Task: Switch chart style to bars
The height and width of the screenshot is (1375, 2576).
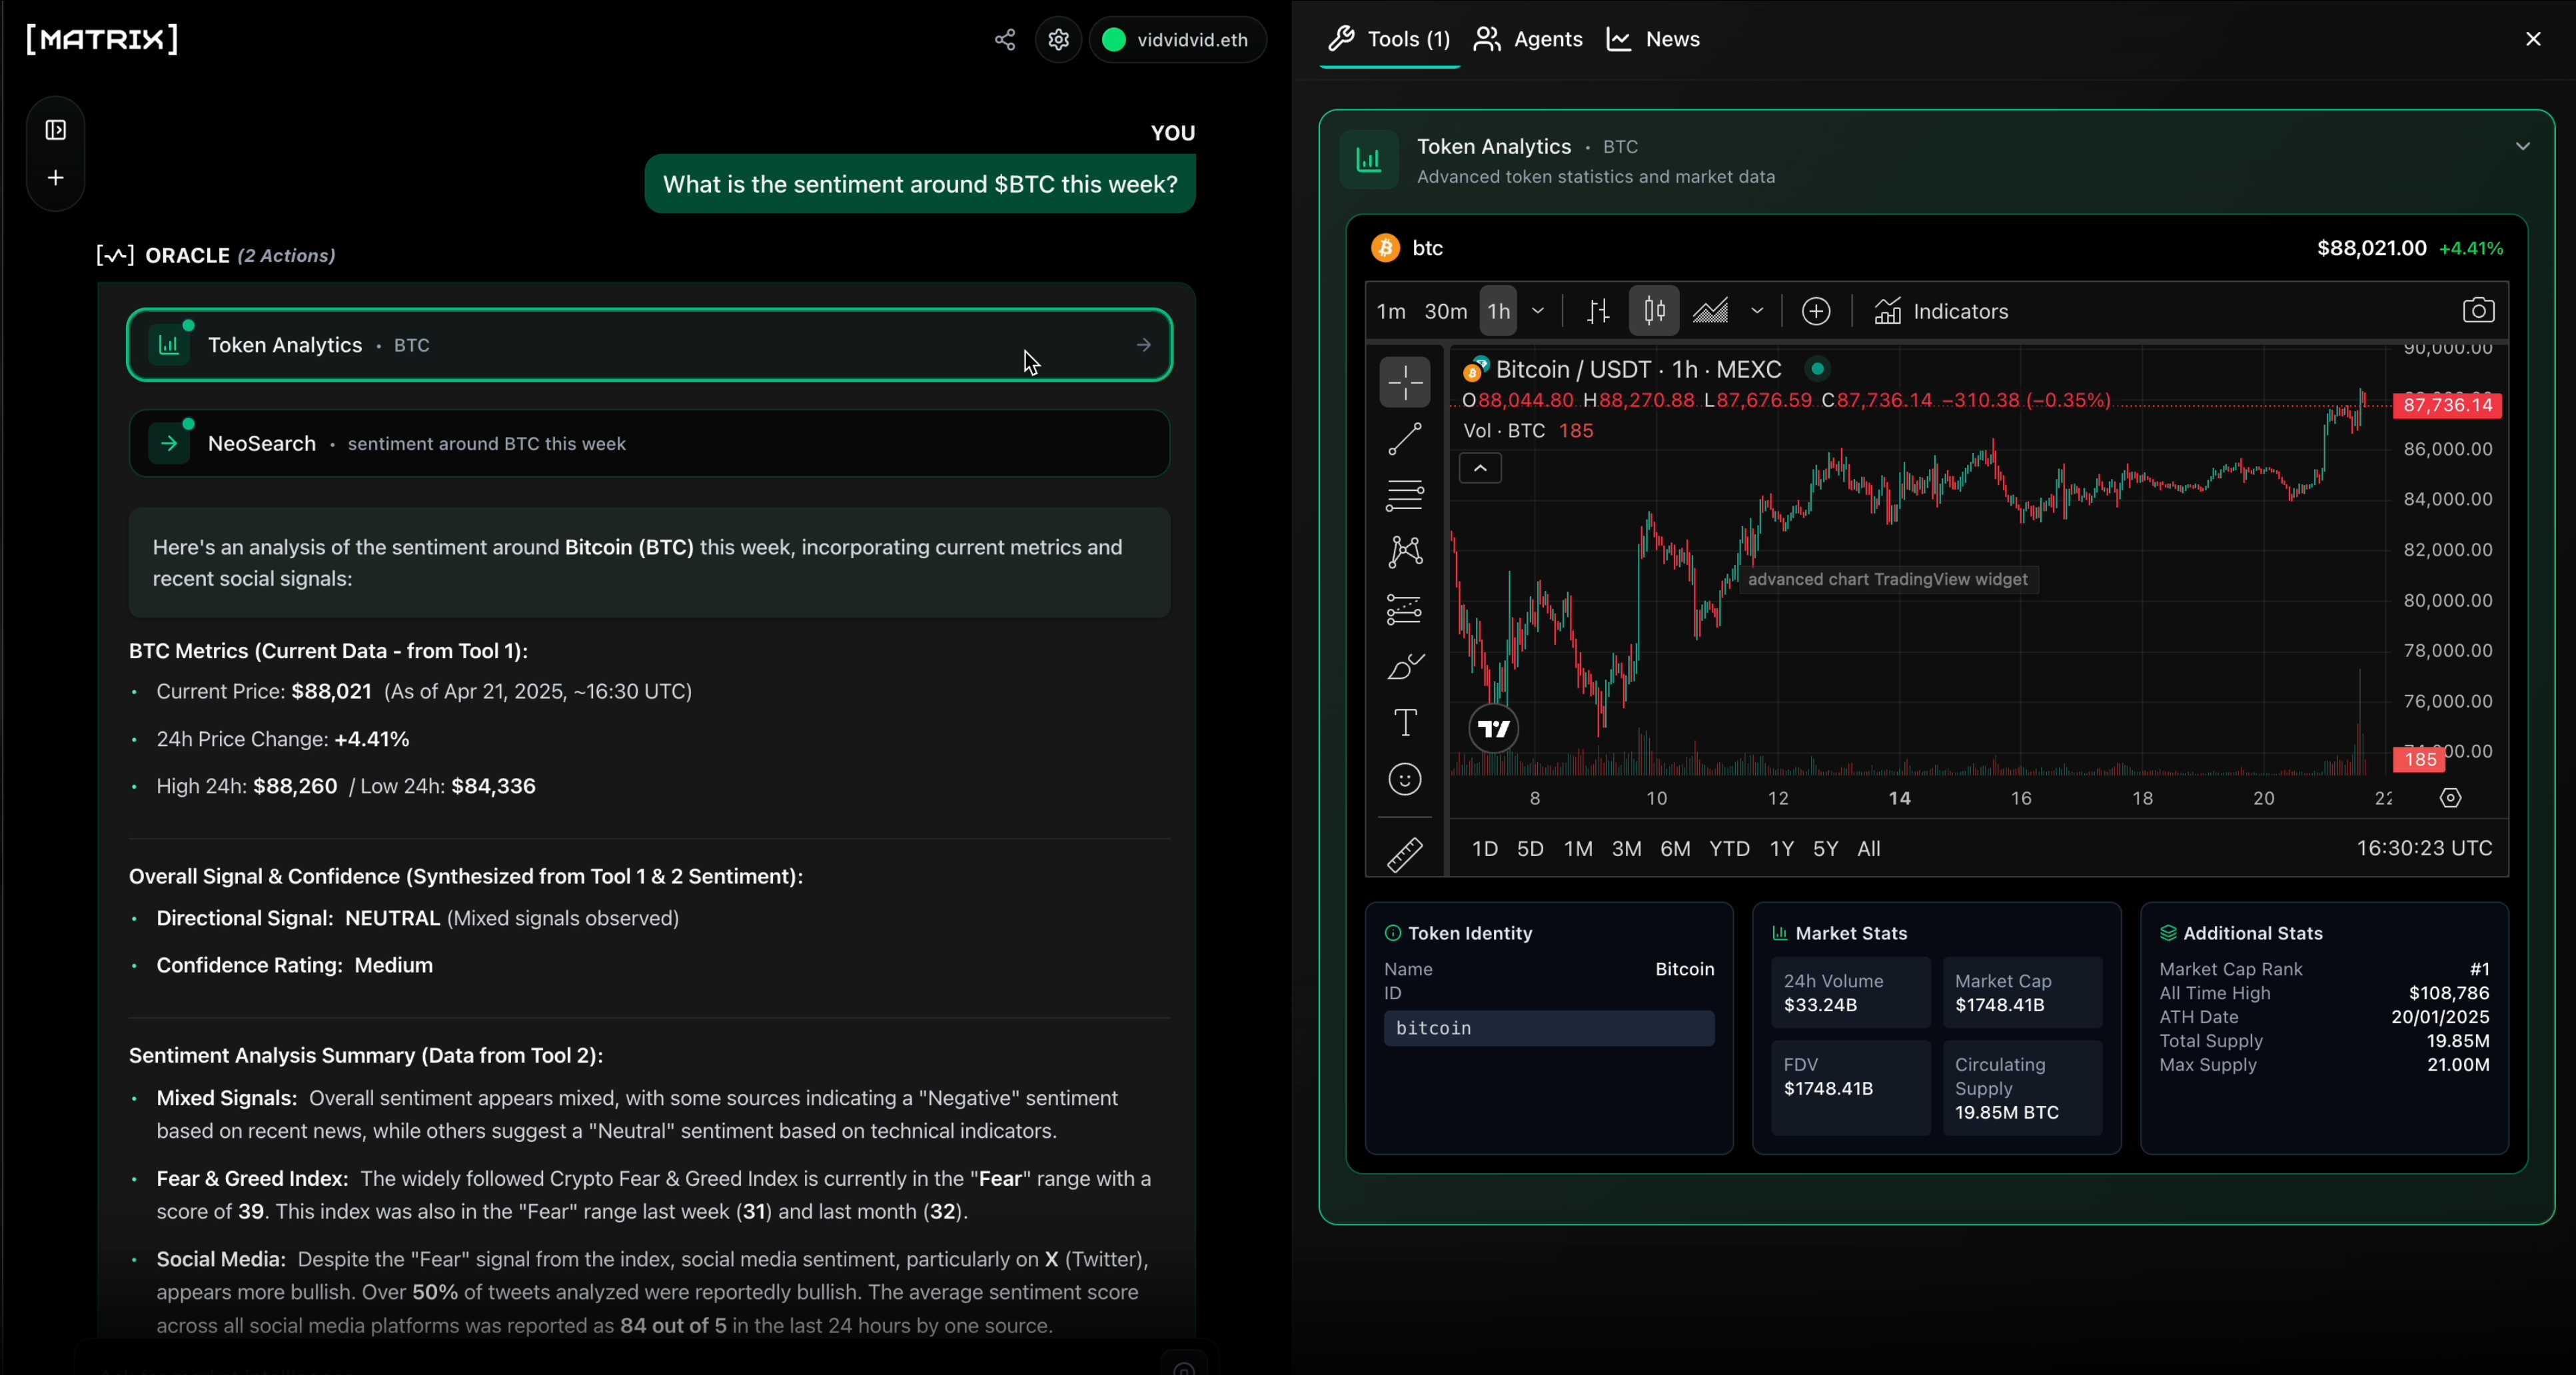Action: point(1598,311)
